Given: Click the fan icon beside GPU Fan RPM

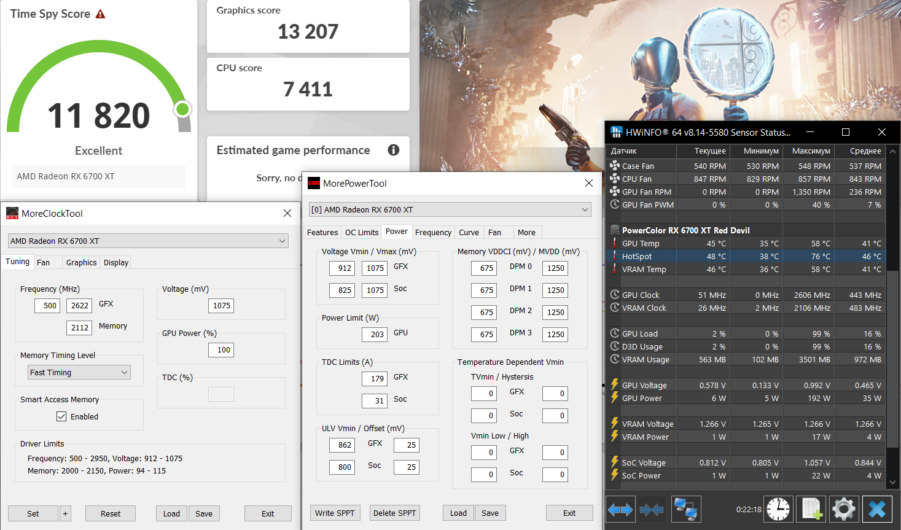Looking at the screenshot, I should tap(615, 192).
